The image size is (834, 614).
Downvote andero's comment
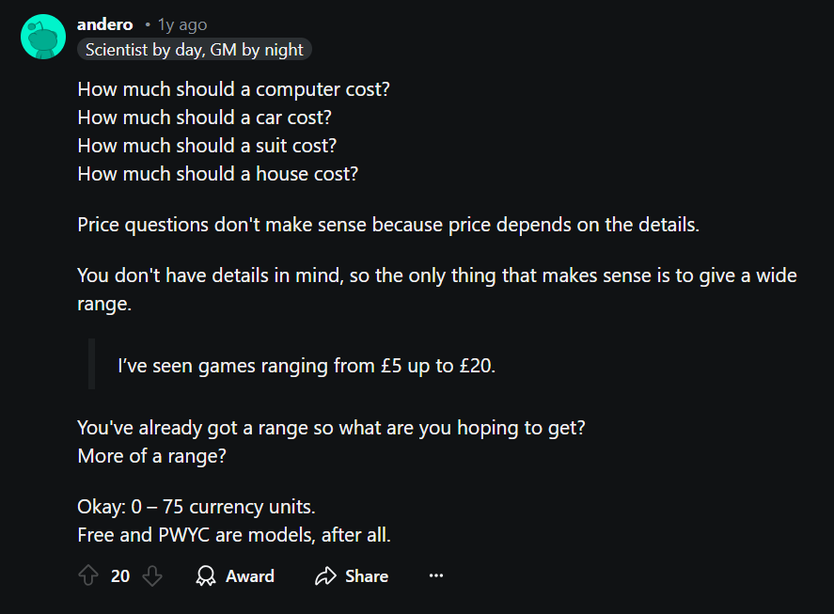point(152,575)
